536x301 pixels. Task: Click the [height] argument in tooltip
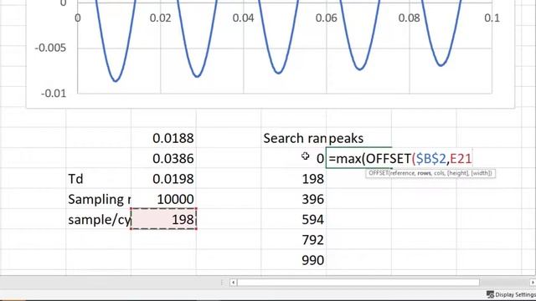click(458, 173)
